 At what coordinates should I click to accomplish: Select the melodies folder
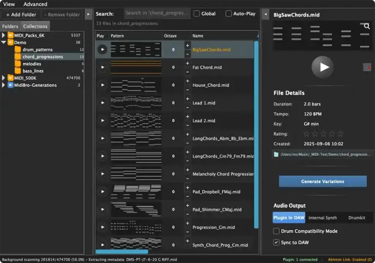32,64
